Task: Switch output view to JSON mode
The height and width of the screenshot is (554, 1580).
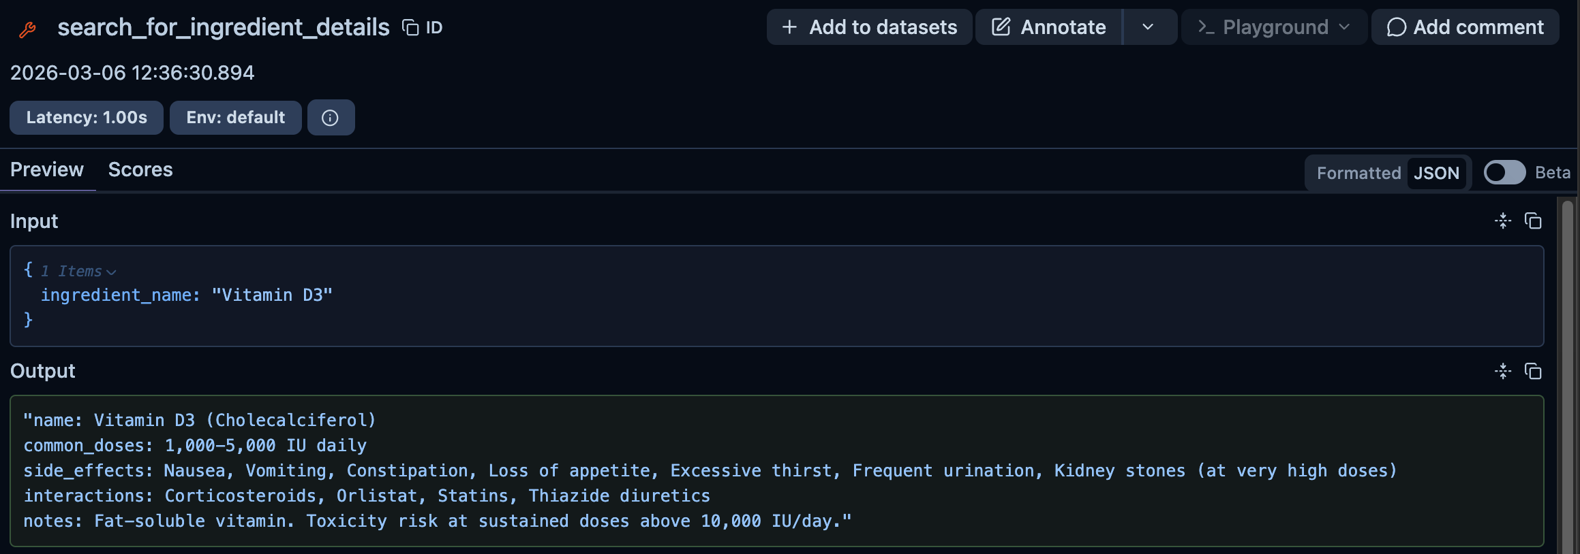Action: click(x=1437, y=172)
